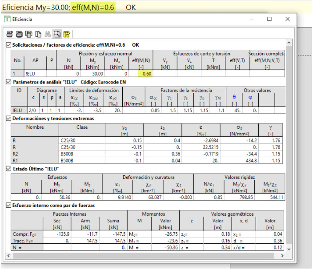Click the -50.36 total moment value
This screenshot has width=313, height=269.
coord(165,248)
